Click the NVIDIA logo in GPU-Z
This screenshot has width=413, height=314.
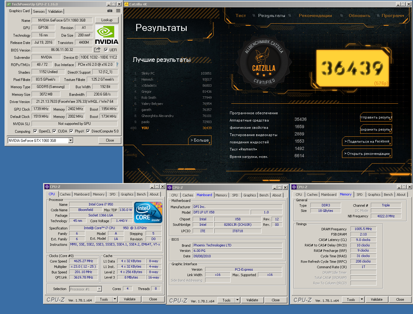pyautogui.click(x=107, y=35)
